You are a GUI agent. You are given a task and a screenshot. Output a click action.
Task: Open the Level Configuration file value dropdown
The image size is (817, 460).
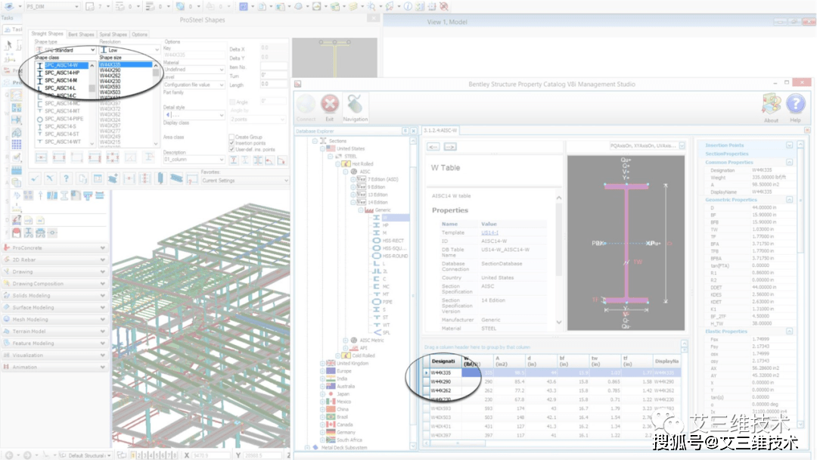194,85
